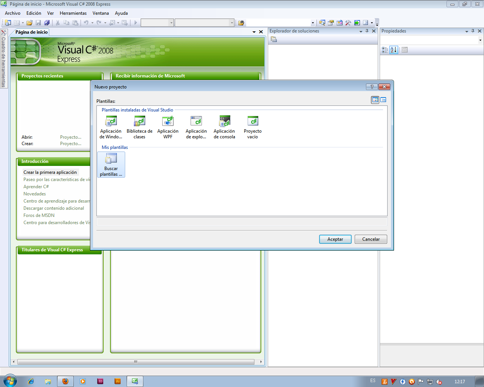
Task: Open the Properties Window toolbar icon
Action: coord(331,23)
